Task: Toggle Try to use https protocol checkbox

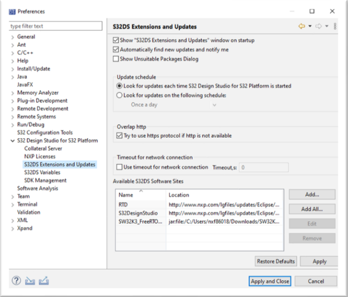Action: 119,135
